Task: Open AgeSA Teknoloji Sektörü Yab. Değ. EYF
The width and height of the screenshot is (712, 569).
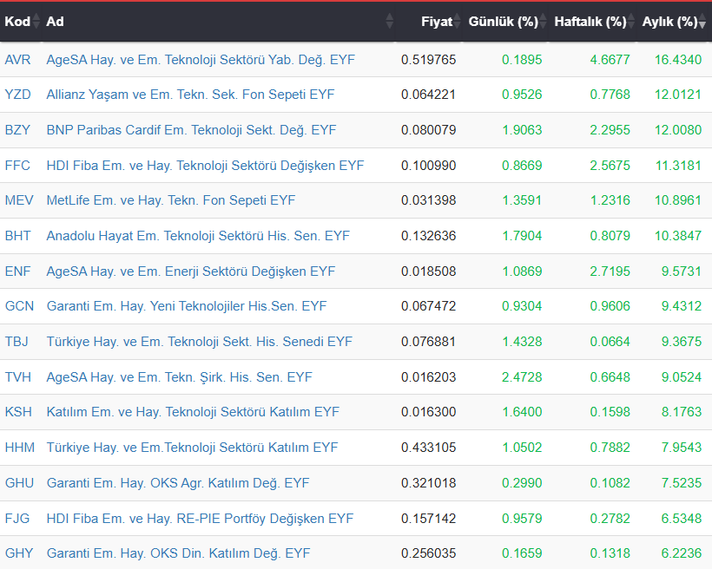Action: point(201,60)
